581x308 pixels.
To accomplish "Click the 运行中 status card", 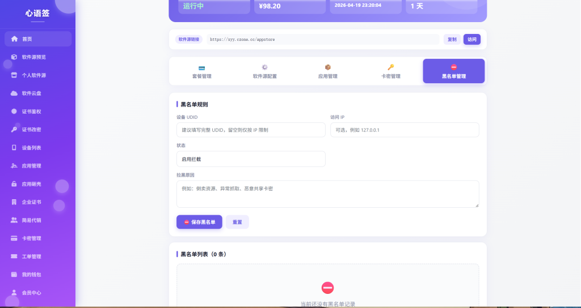I will click(214, 7).
